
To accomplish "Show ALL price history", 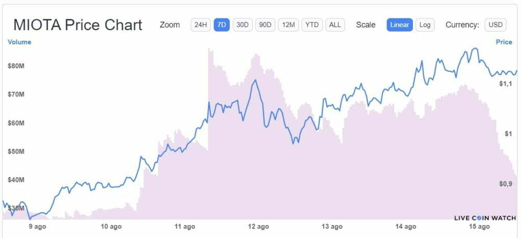I will pos(335,24).
